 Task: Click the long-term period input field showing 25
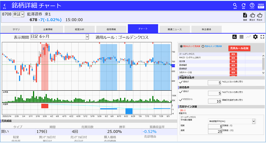pos(215,131)
